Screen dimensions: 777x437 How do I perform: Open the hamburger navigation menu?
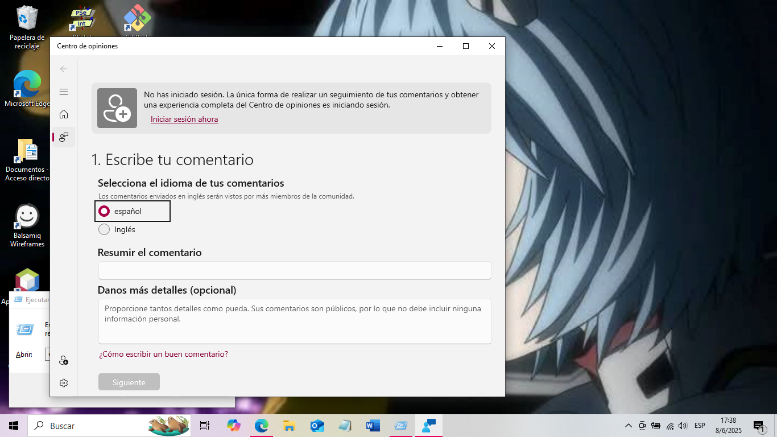pos(64,92)
